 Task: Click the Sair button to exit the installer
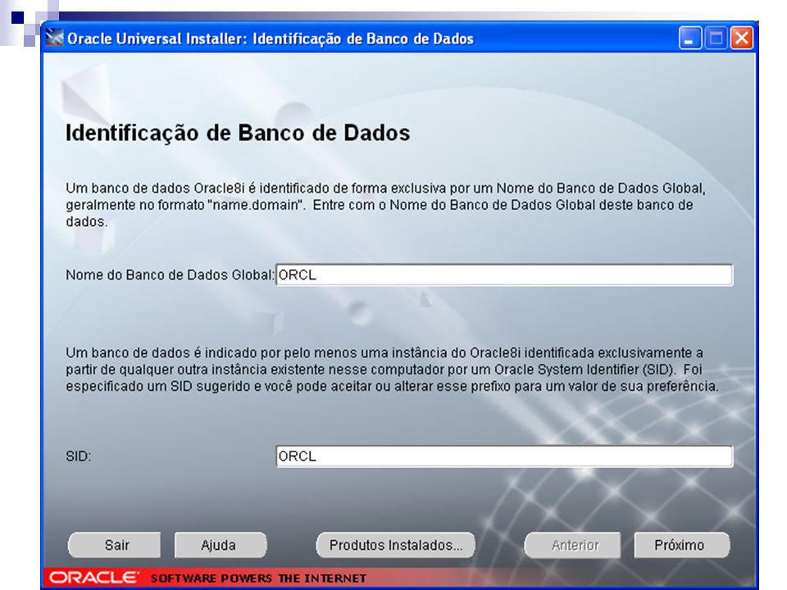coord(115,545)
